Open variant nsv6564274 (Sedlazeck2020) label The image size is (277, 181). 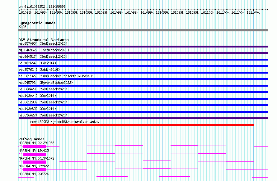[x=43, y=115]
